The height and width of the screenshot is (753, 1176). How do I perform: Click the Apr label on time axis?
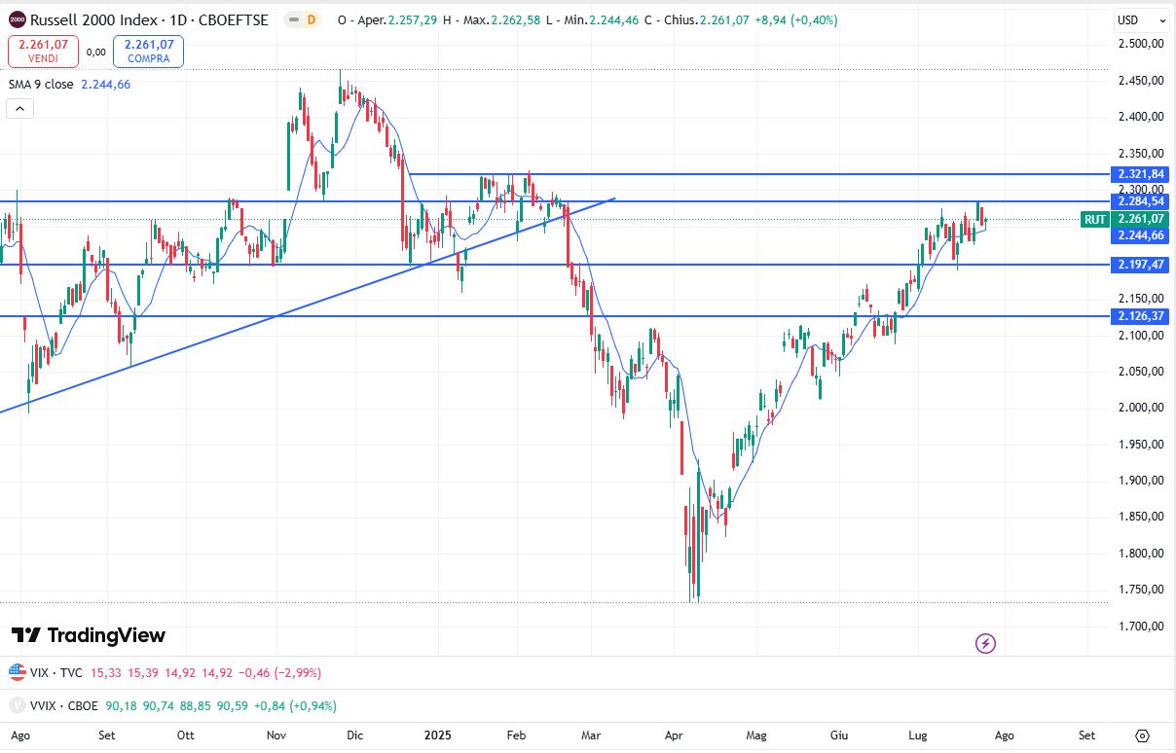coord(674,735)
